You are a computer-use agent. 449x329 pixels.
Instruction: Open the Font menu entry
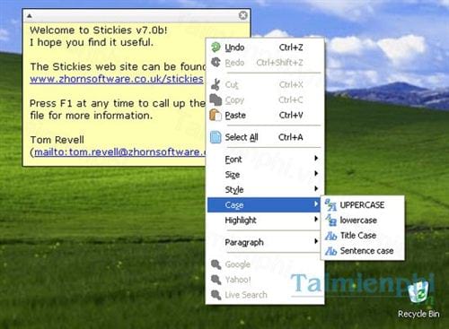(265, 160)
